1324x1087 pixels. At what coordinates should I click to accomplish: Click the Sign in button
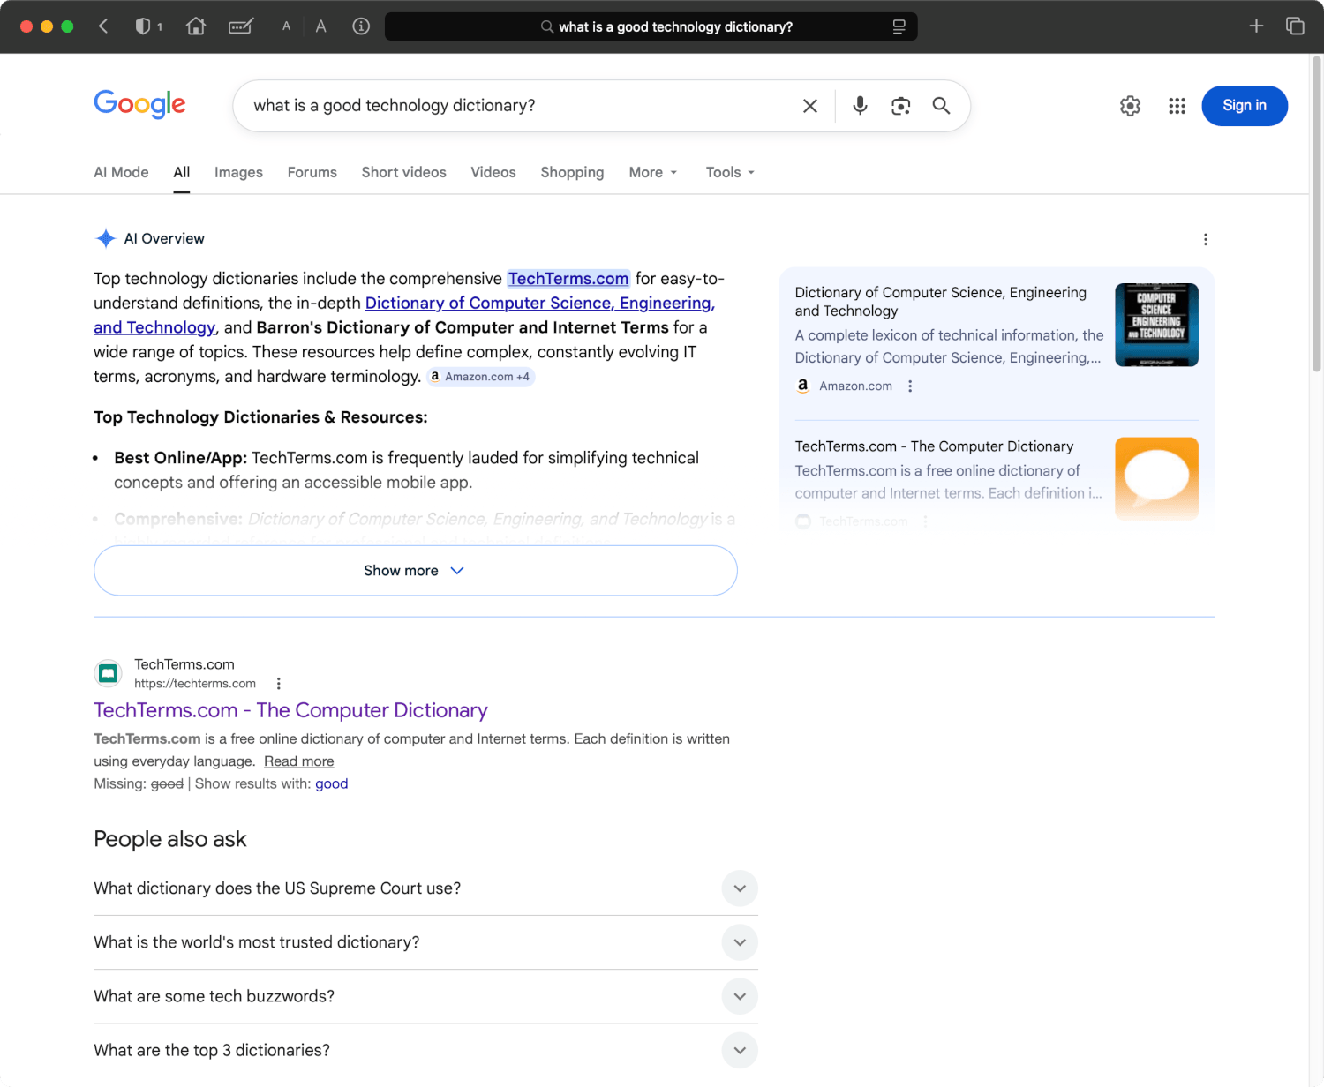(1245, 105)
